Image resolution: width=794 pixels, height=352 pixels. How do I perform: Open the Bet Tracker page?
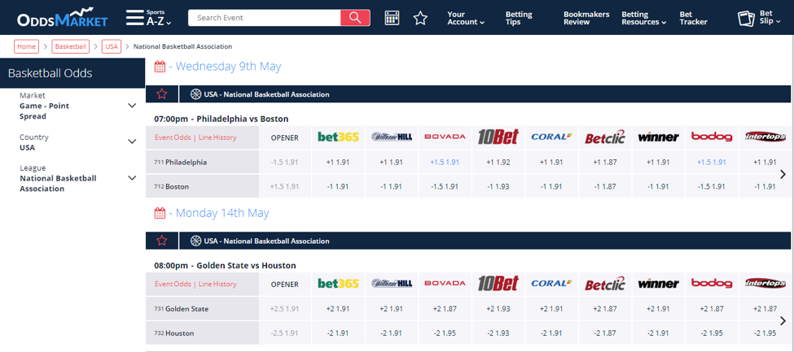point(693,18)
